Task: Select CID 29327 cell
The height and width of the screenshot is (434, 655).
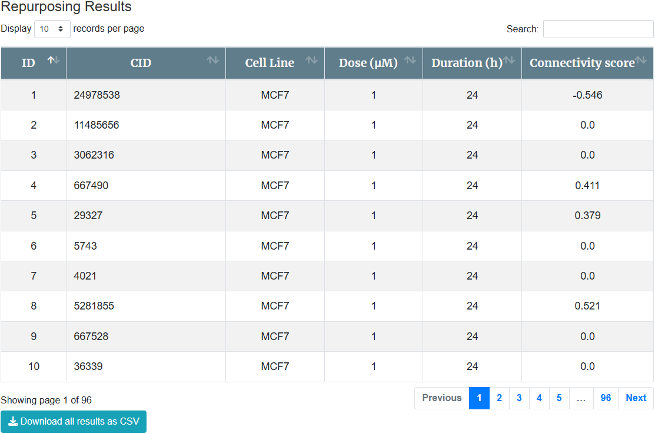Action: (146, 216)
